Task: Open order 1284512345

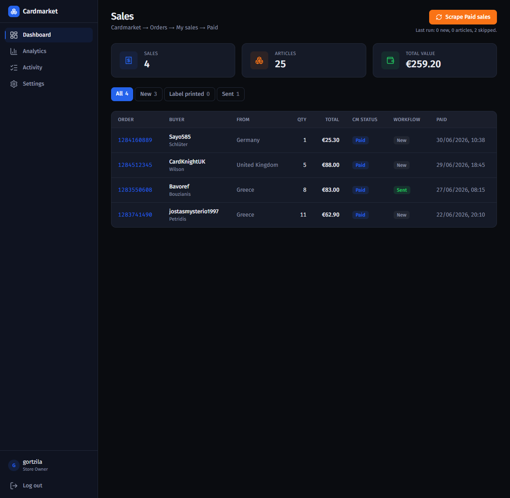Action: point(135,165)
